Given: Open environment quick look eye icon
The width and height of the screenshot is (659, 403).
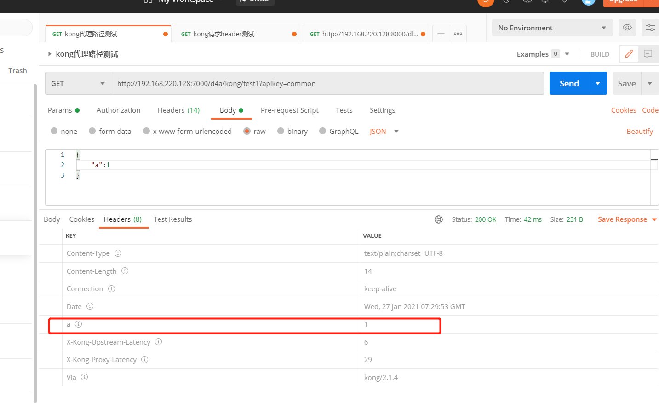Looking at the screenshot, I should tap(627, 28).
